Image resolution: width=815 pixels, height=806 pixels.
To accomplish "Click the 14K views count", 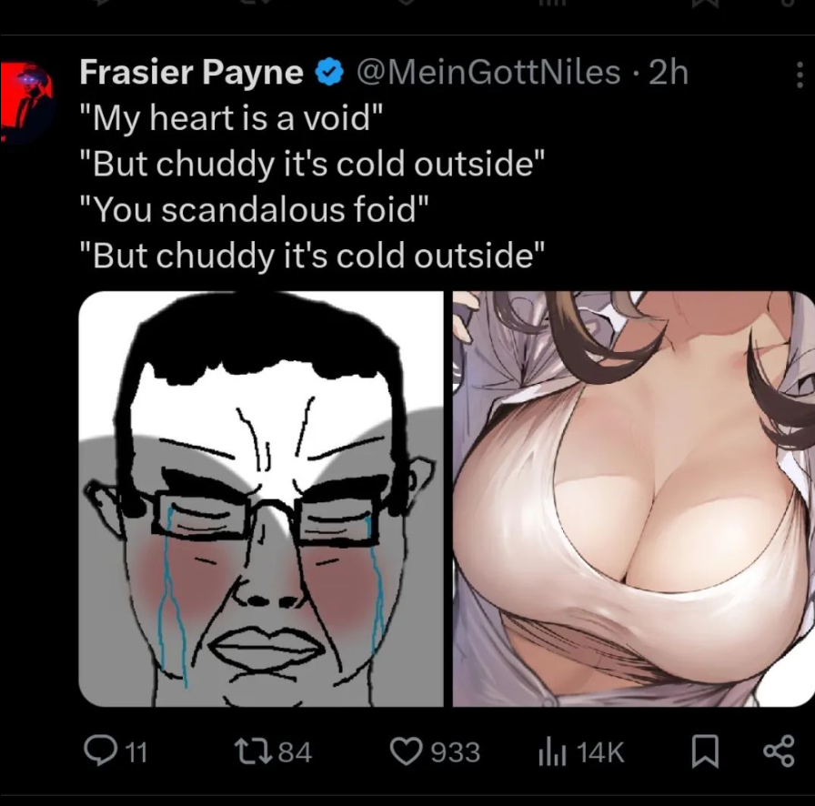I will [x=599, y=752].
